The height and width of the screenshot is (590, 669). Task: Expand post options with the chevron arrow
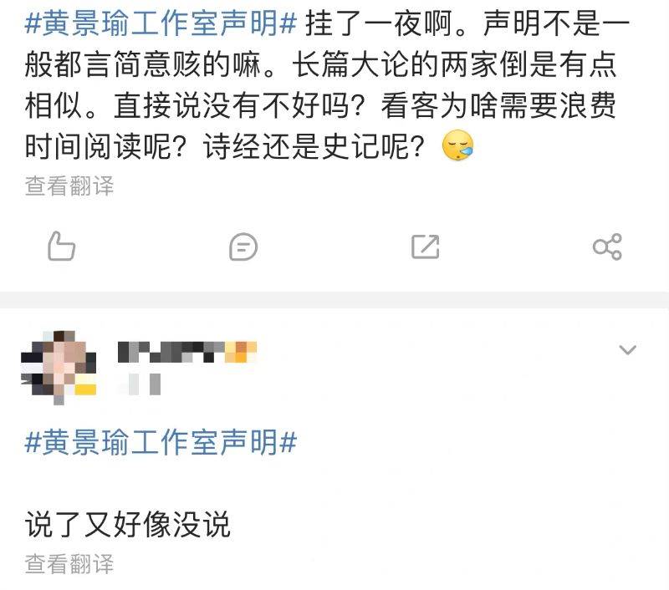pyautogui.click(x=628, y=350)
